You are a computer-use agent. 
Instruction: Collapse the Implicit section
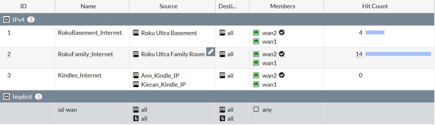pos(6,97)
